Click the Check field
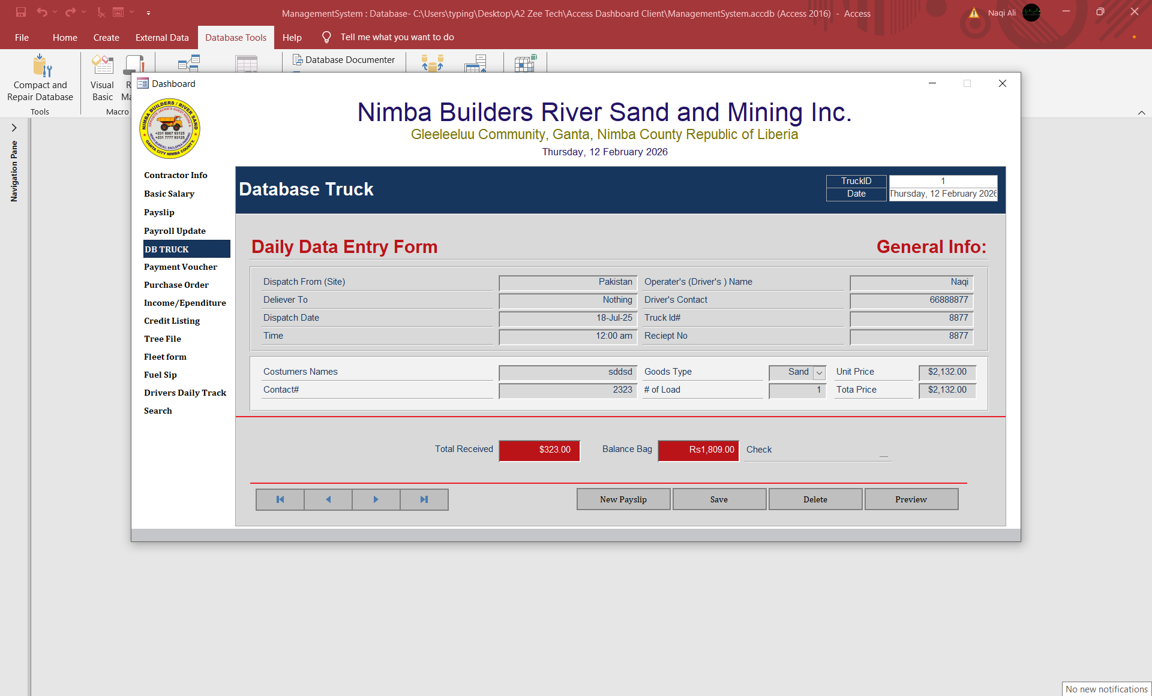 pyautogui.click(x=818, y=450)
